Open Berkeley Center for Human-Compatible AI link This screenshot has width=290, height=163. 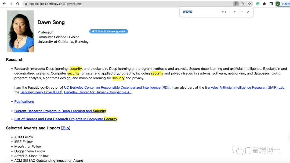coord(98,92)
